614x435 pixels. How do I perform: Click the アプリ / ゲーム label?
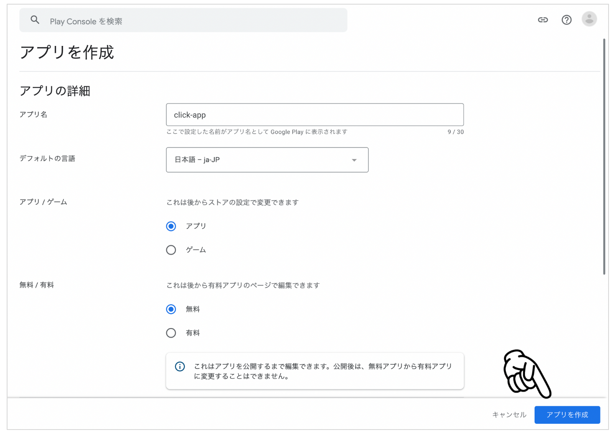(43, 202)
